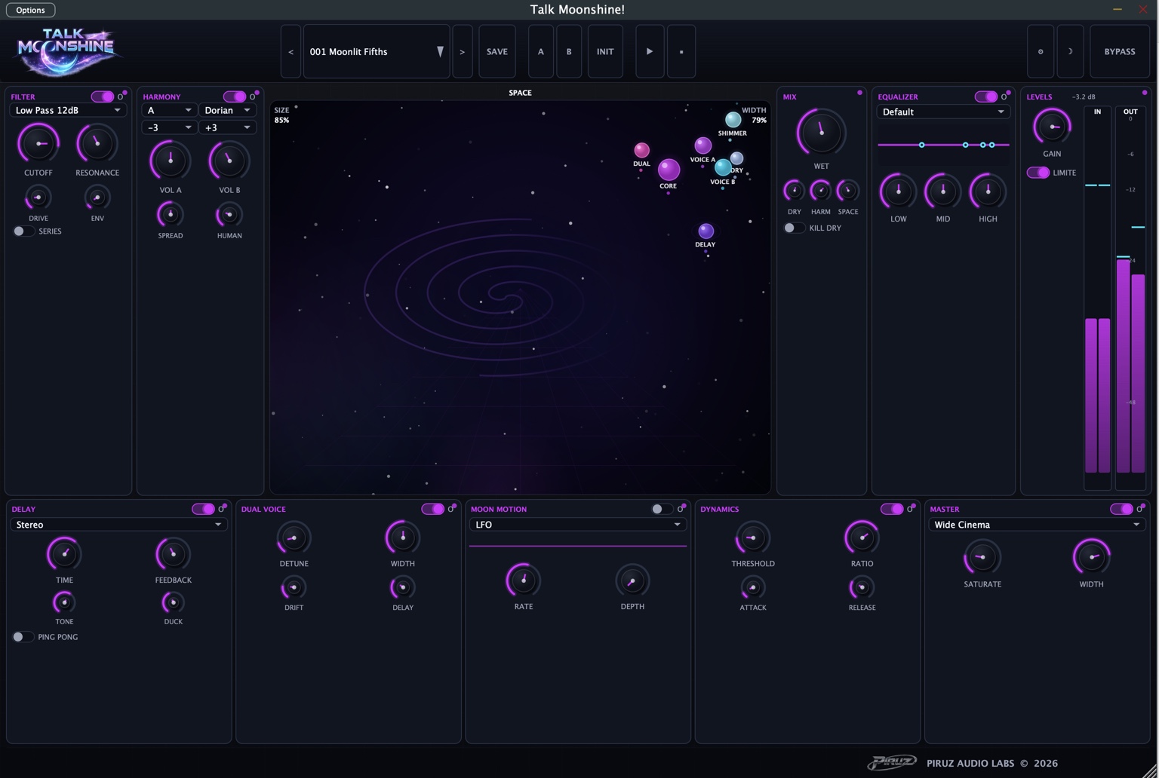
Task: Click the crescent moon theme icon
Action: pyautogui.click(x=1070, y=51)
